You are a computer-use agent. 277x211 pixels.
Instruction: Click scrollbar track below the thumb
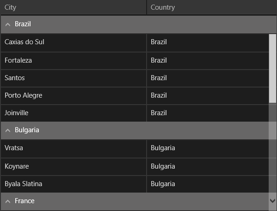[x=272, y=150]
